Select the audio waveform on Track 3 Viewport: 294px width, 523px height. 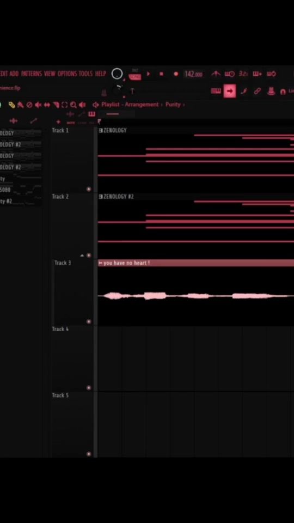[x=195, y=296]
